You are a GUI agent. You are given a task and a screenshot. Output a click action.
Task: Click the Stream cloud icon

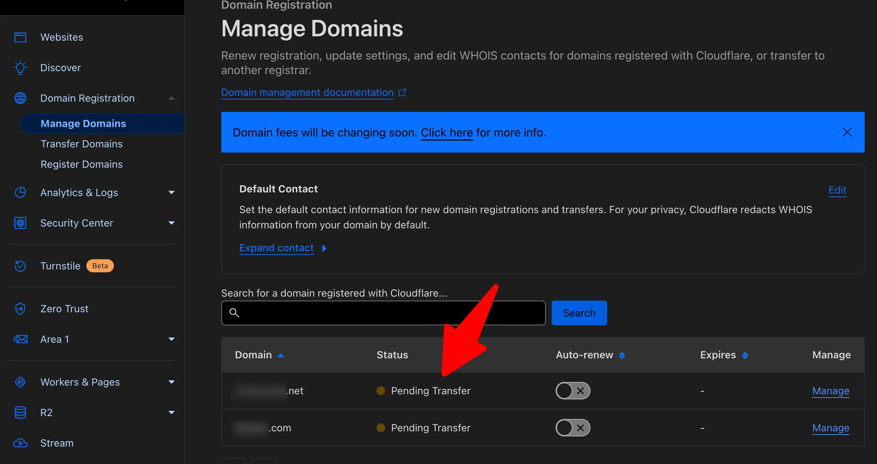20,443
